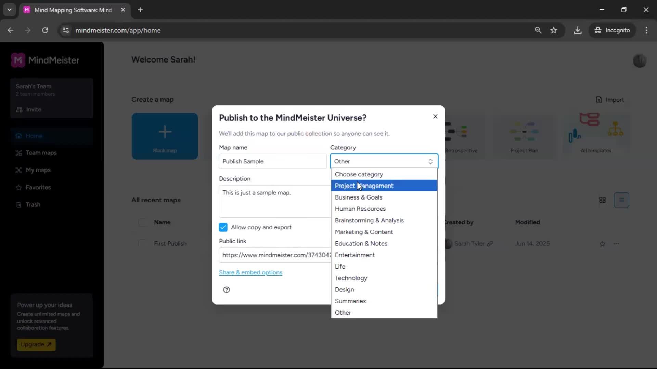The width and height of the screenshot is (657, 369).
Task: Click the Public link URL field
Action: pos(275,255)
